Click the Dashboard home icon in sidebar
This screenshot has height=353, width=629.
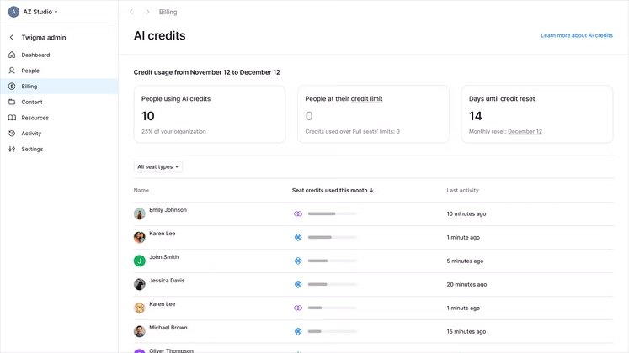[12, 55]
